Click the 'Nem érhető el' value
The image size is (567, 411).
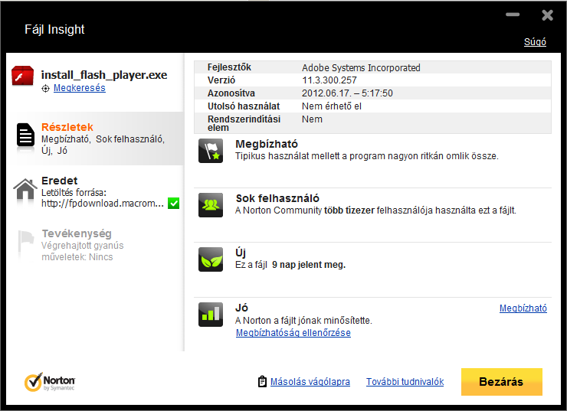[332, 106]
